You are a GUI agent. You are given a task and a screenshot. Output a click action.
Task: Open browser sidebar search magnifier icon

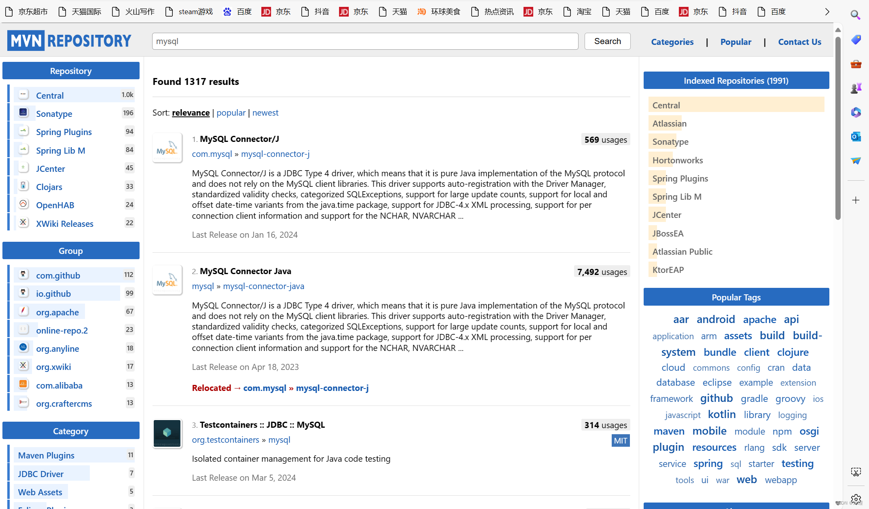coord(855,15)
